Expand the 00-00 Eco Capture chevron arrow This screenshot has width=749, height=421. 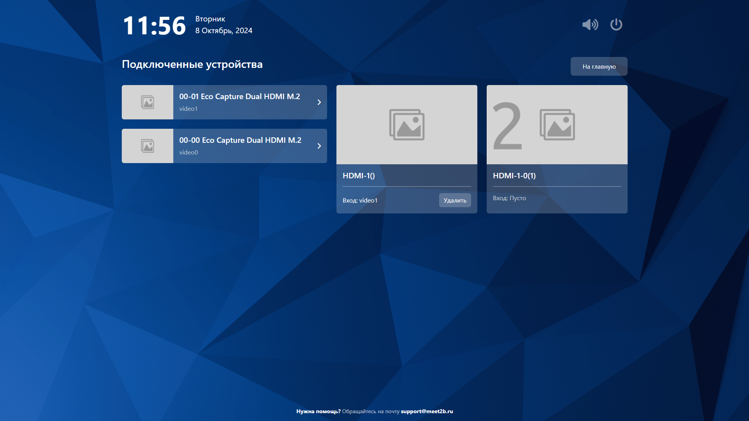click(x=319, y=146)
